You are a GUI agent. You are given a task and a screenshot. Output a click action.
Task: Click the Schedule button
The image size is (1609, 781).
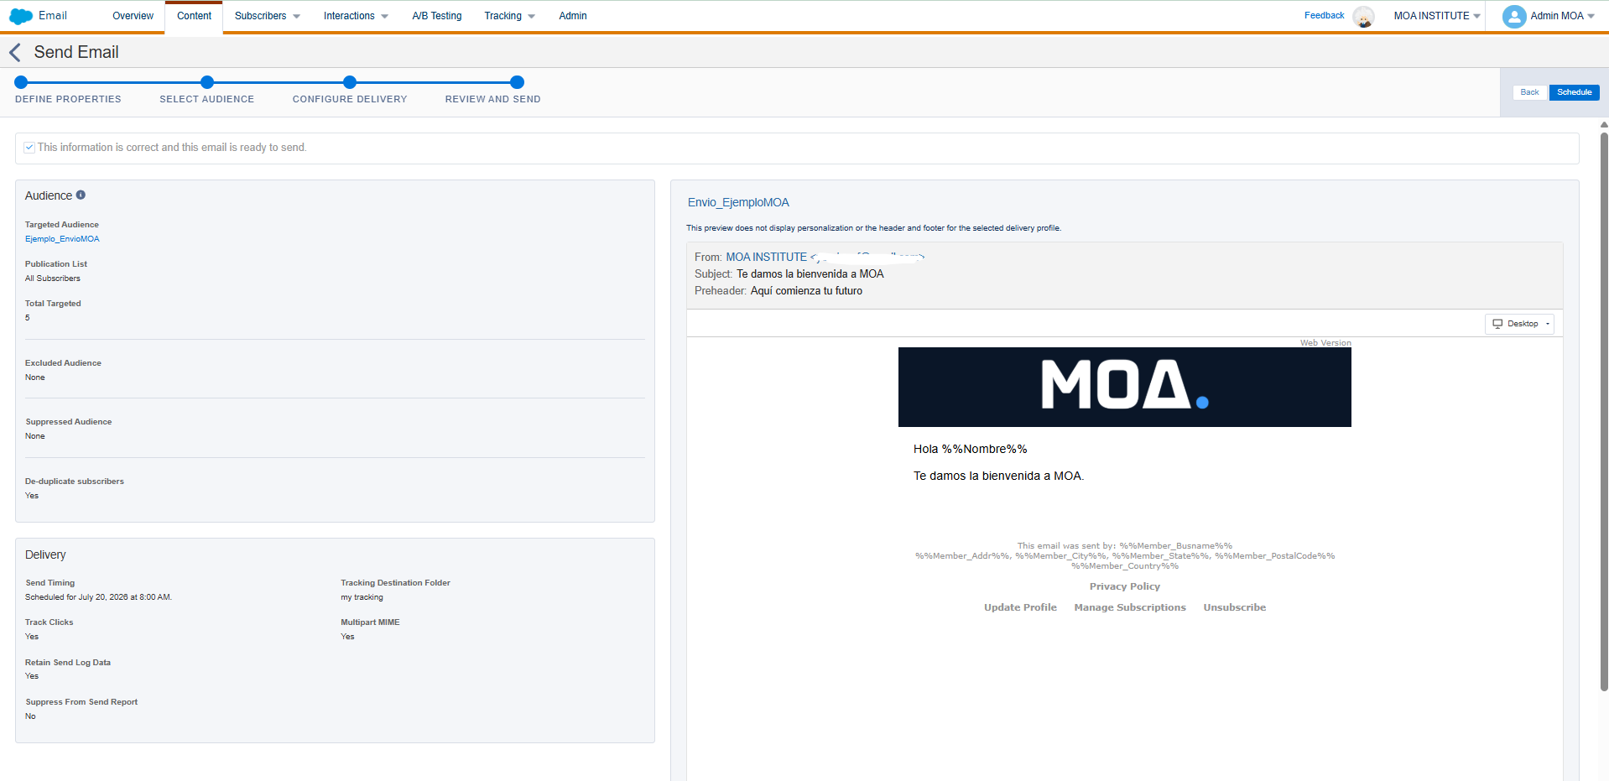[1574, 92]
